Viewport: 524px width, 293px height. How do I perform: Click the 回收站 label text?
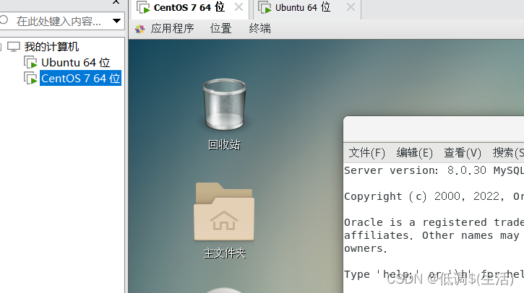click(224, 145)
